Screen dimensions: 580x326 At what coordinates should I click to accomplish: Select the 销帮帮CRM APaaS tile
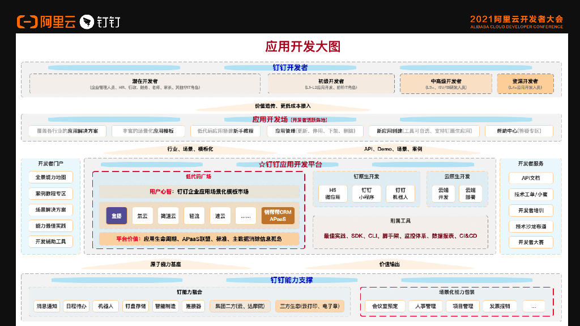point(278,216)
